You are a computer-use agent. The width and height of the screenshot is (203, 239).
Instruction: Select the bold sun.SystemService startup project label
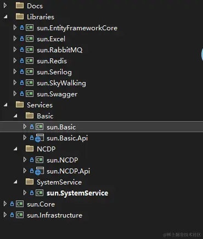(77, 193)
